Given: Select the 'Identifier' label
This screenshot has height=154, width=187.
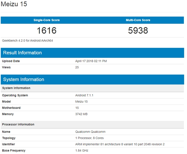Looking at the screenshot, I should tap(8, 144).
